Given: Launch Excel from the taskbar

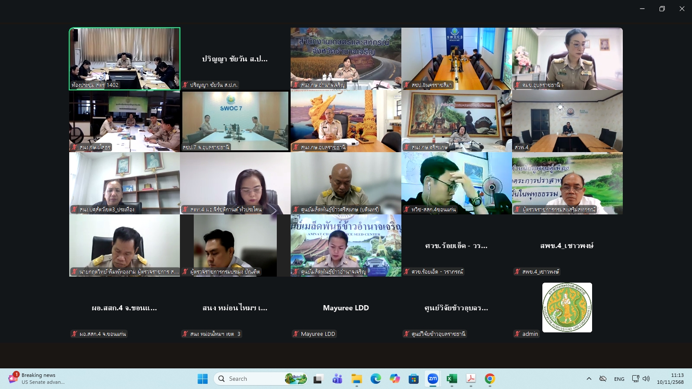Looking at the screenshot, I should coord(451,379).
